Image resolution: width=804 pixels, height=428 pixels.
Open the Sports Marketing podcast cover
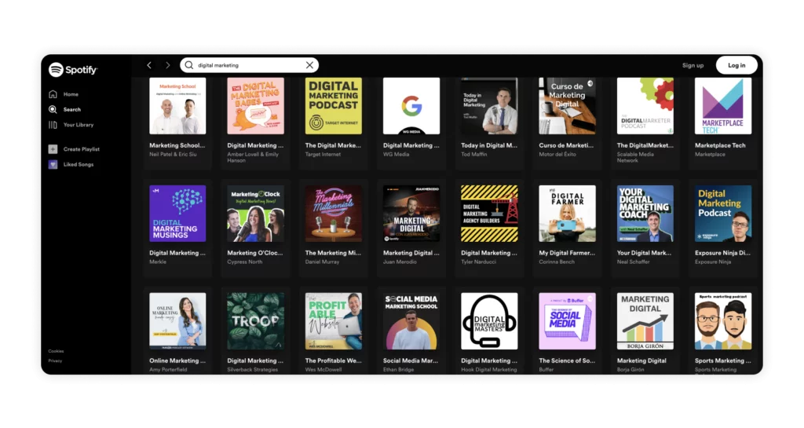tap(723, 321)
